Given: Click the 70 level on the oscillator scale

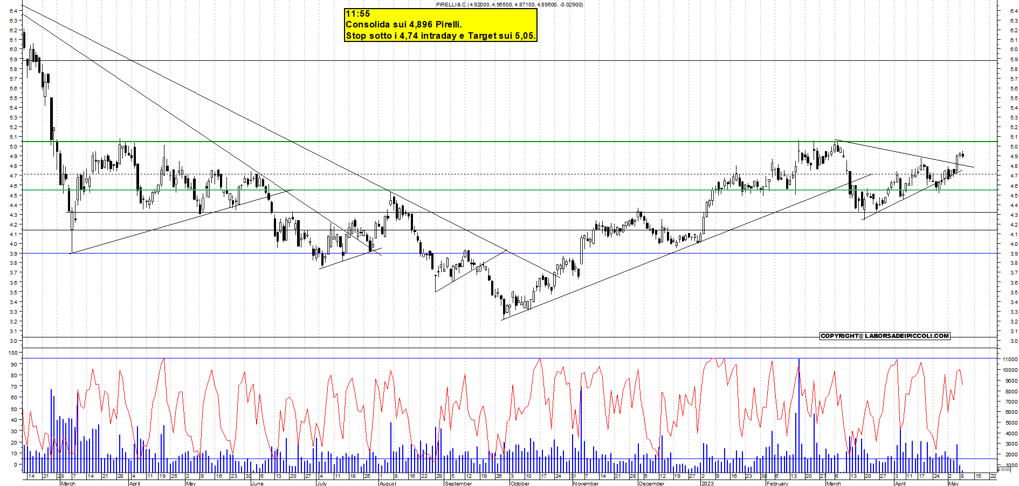Looking at the screenshot, I should [x=13, y=386].
